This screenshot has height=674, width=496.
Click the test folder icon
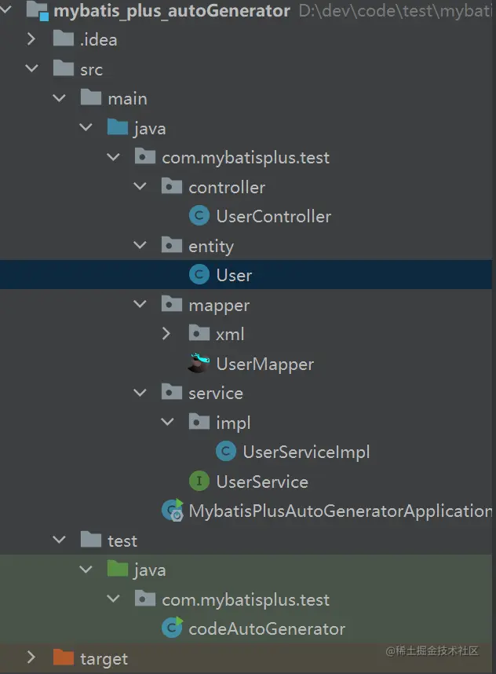[x=91, y=540]
